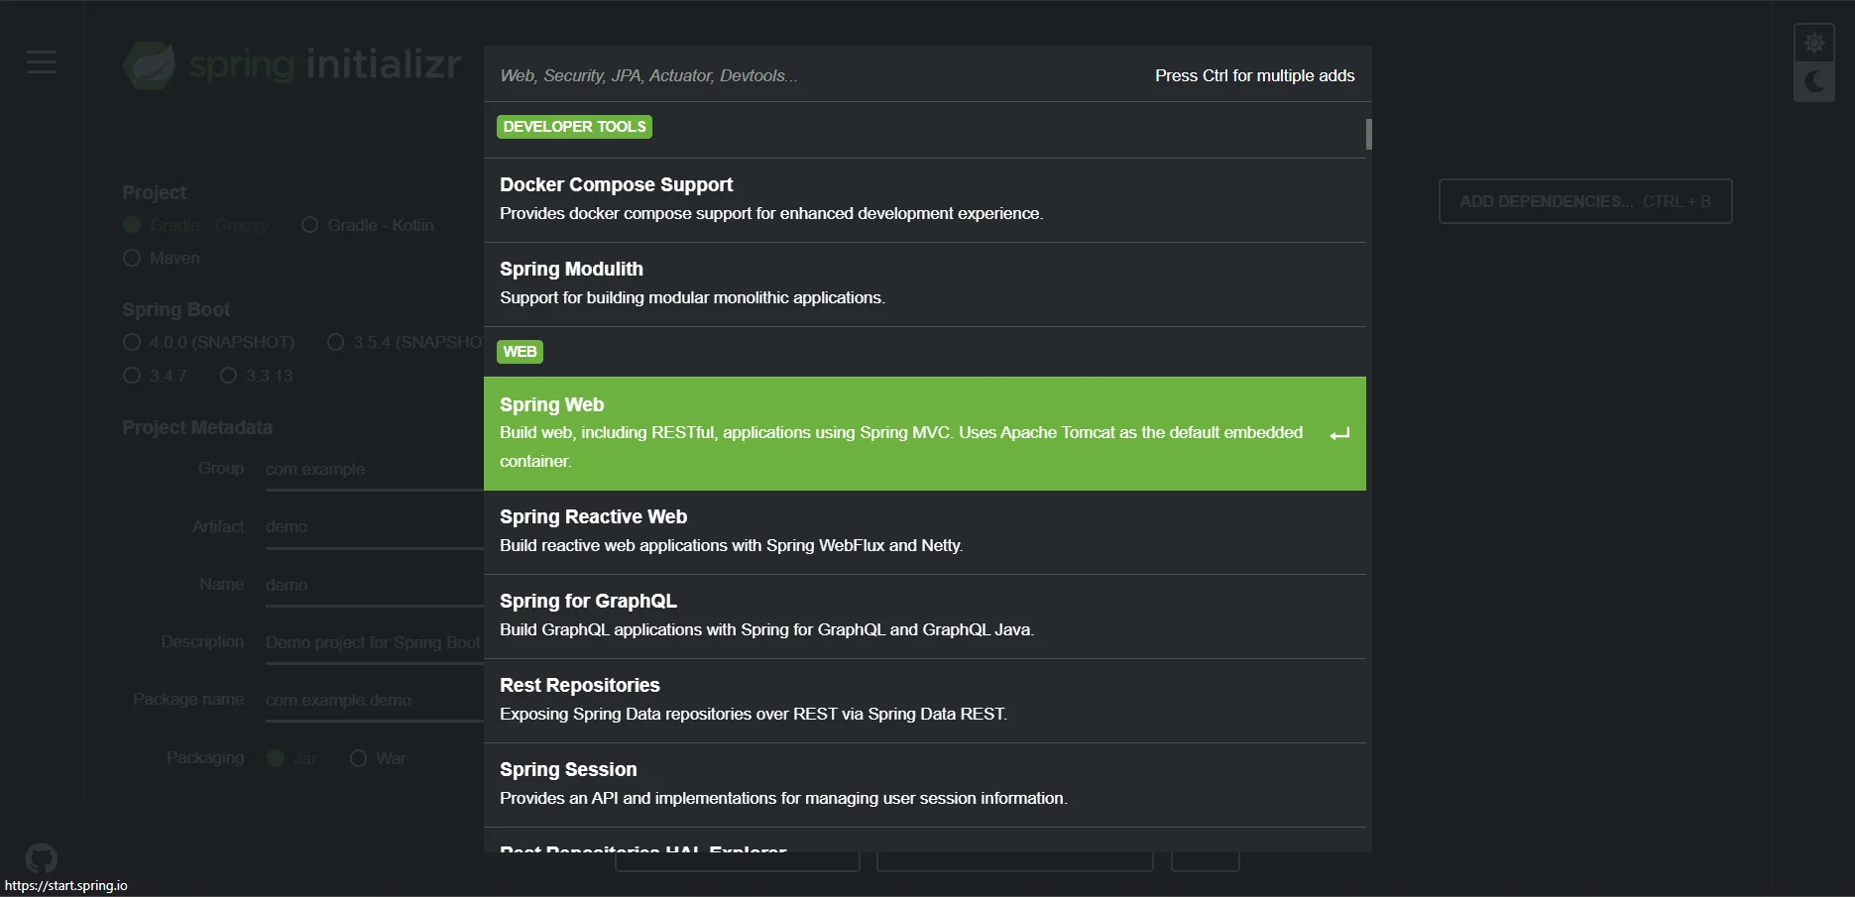Click the dependency list scrollbar thumb
This screenshot has width=1855, height=897.
(x=1369, y=134)
